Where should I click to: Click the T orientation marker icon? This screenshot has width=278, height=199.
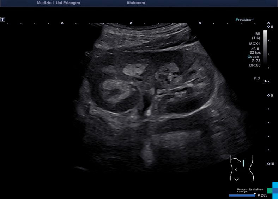[x=3, y=19]
